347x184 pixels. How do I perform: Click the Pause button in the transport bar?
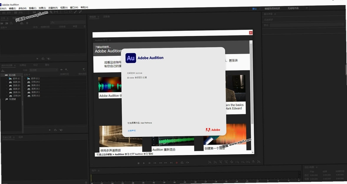tap(149, 163)
